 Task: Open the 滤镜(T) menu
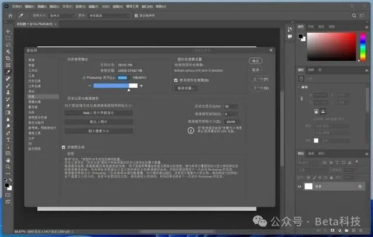pos(93,6)
